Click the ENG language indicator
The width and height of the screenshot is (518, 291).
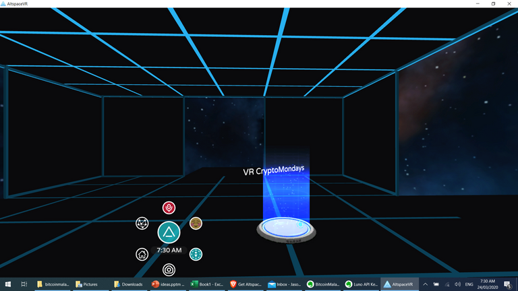pos(469,284)
